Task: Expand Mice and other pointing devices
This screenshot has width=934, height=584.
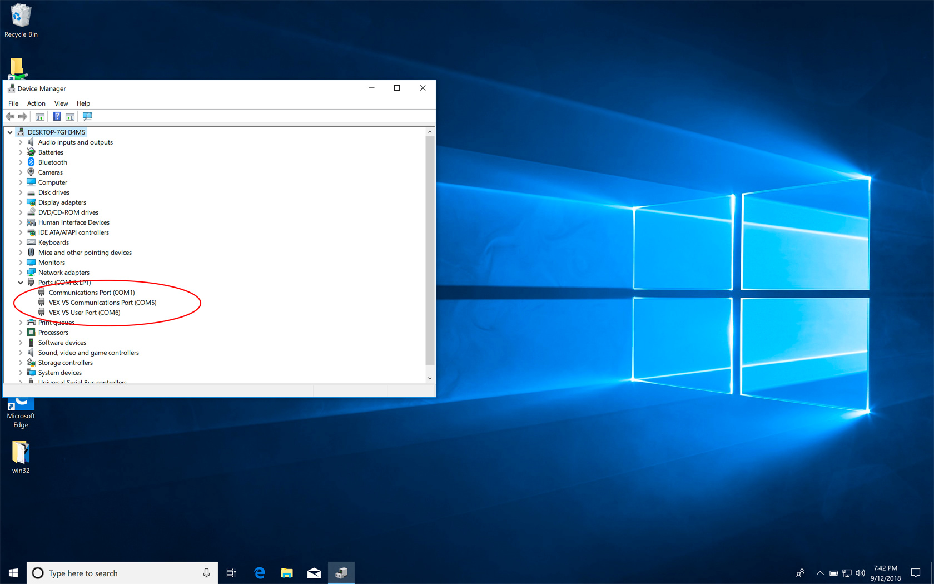Action: [x=21, y=253]
